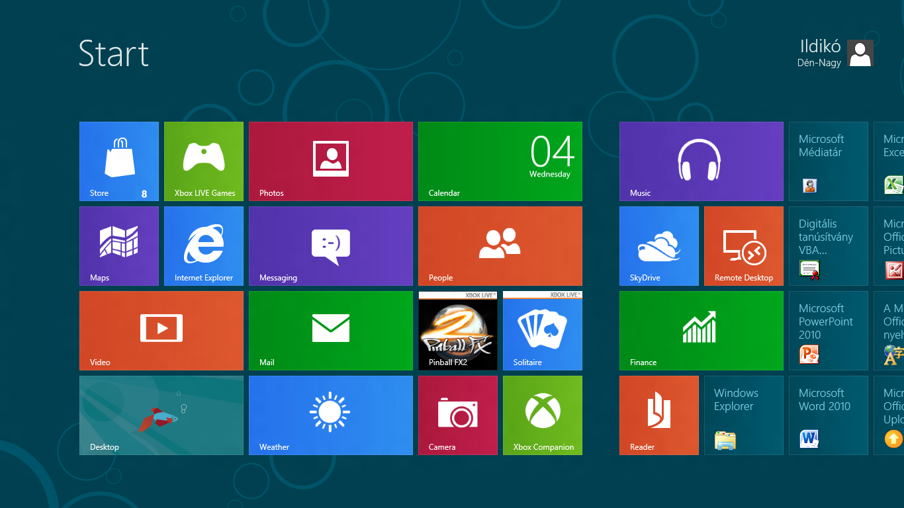Open the SkyDrive cloud tile

point(659,246)
